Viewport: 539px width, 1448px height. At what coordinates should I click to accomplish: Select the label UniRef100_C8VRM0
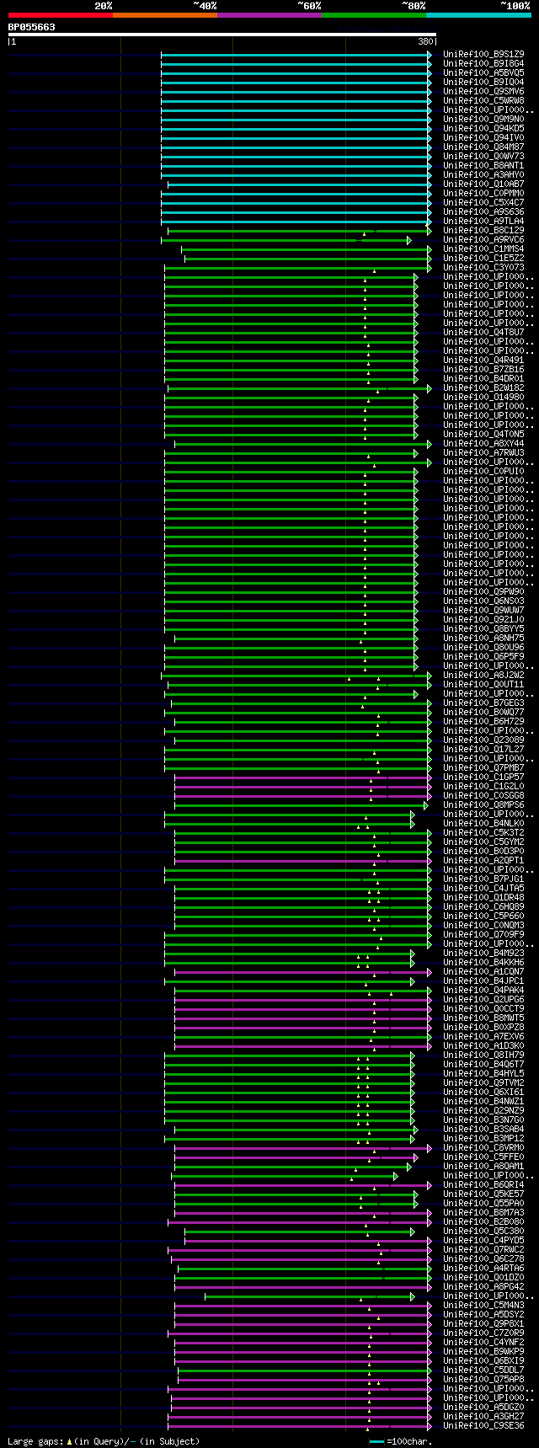(x=483, y=1147)
